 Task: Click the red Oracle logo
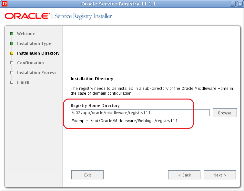pos(27,16)
